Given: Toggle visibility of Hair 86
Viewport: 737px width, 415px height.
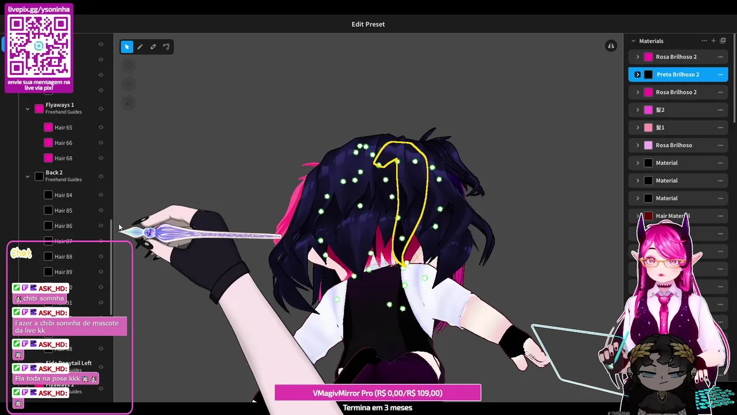Looking at the screenshot, I should click(101, 225).
